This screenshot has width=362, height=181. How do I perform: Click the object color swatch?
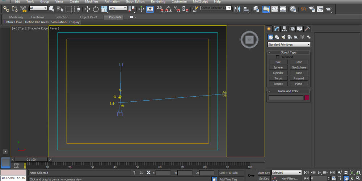307,98
